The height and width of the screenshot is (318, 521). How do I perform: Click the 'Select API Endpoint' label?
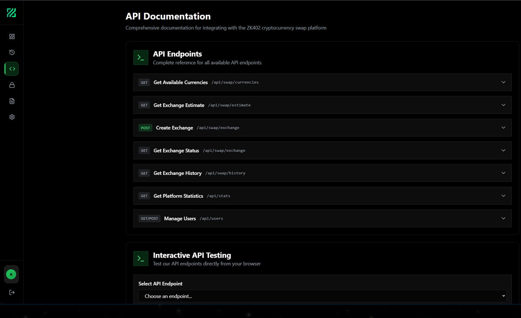tap(160, 284)
